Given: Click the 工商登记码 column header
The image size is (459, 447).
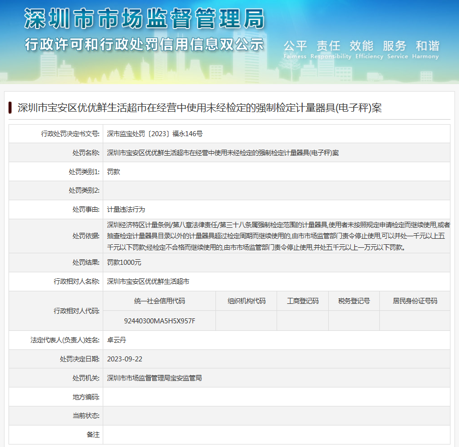Looking at the screenshot, I should 303,301.
